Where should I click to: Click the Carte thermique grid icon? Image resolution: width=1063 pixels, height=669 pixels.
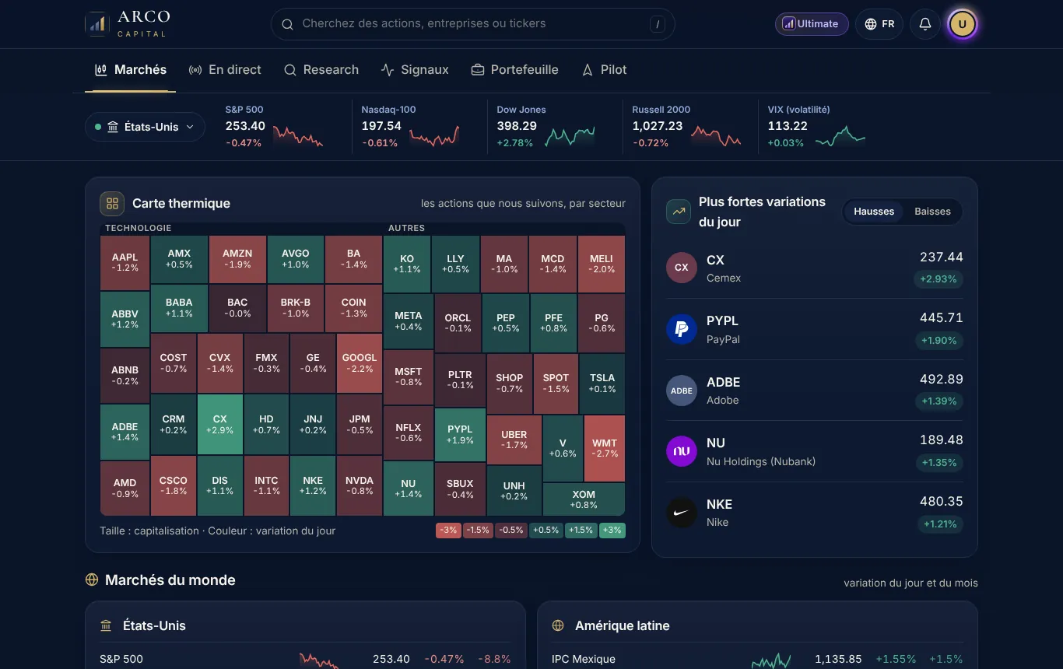112,203
